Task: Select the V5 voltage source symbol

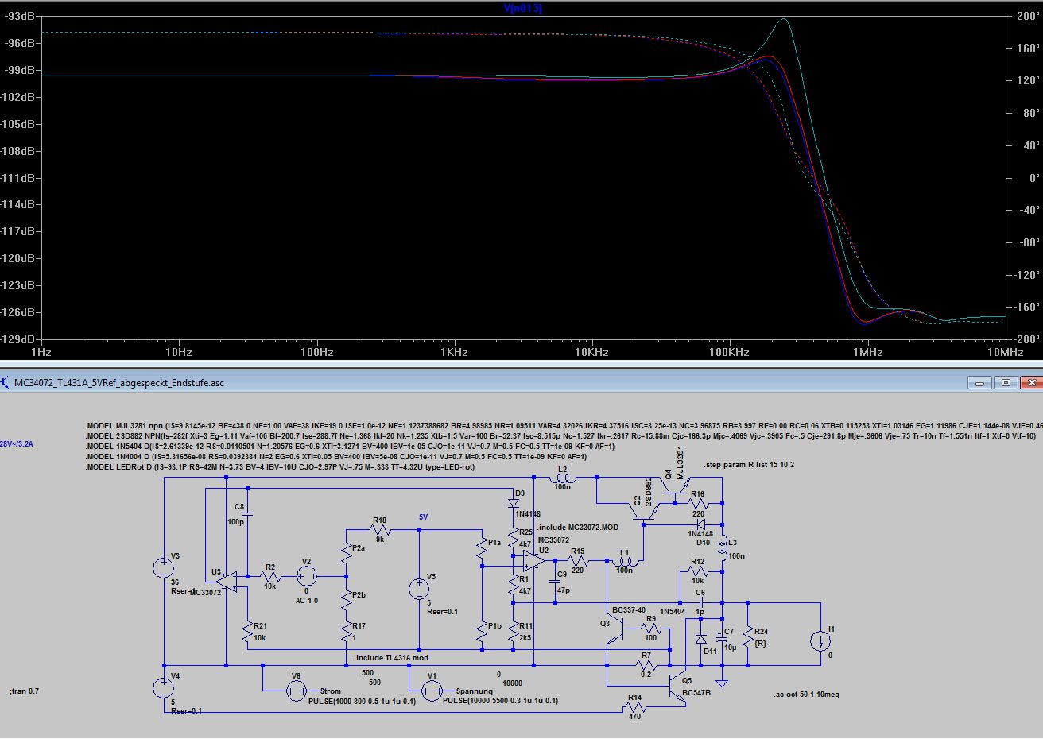Action: [419, 589]
